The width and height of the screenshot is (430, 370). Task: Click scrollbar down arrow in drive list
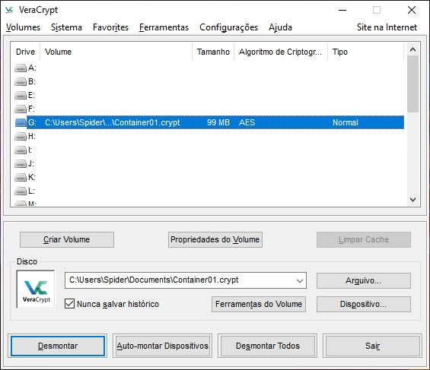click(x=412, y=200)
